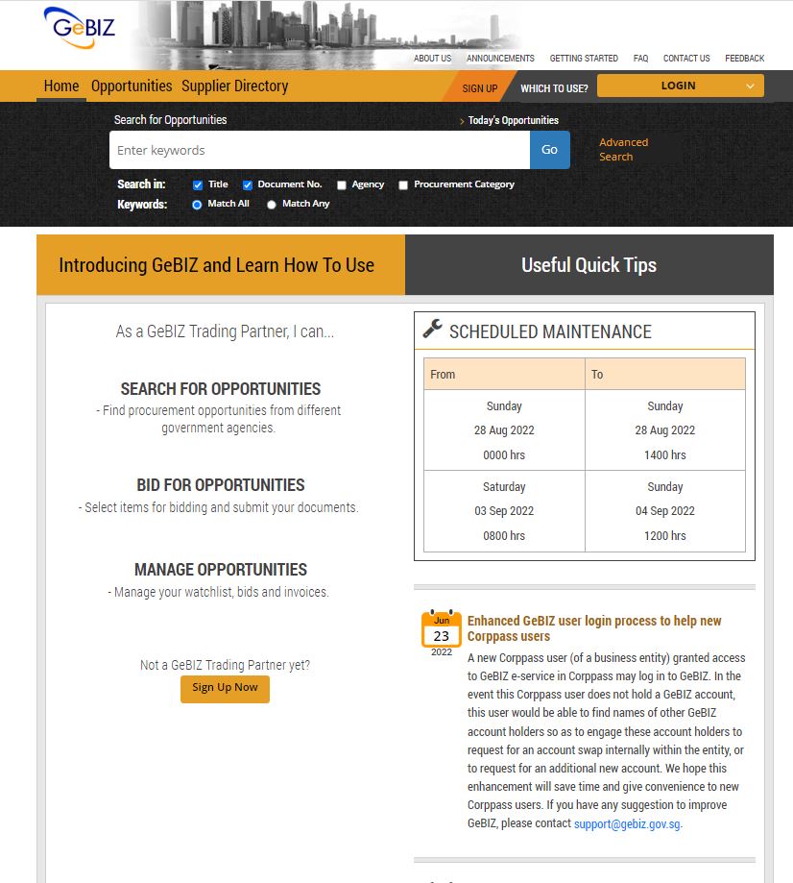Click the 1400 hrs end time
Screen dimensions: 793x883
(665, 455)
